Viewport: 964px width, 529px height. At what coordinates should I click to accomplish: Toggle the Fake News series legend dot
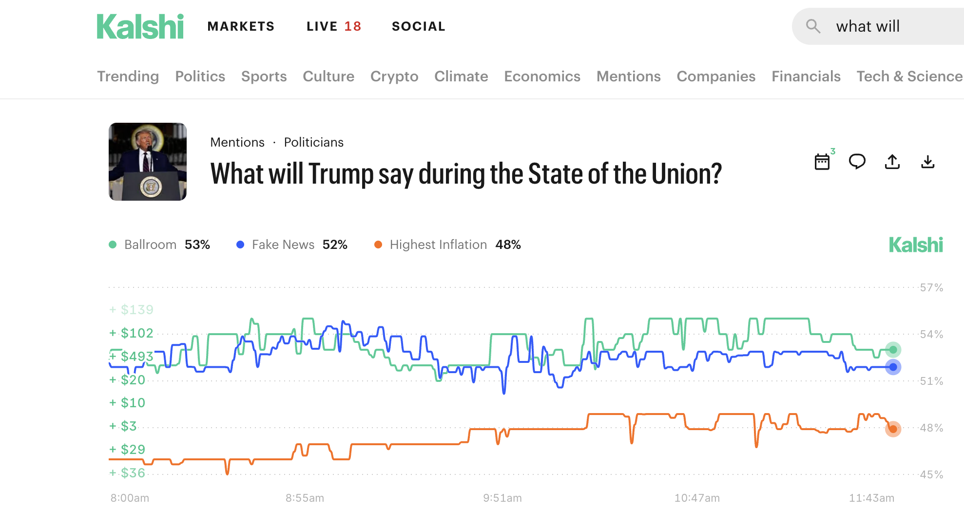pyautogui.click(x=240, y=245)
